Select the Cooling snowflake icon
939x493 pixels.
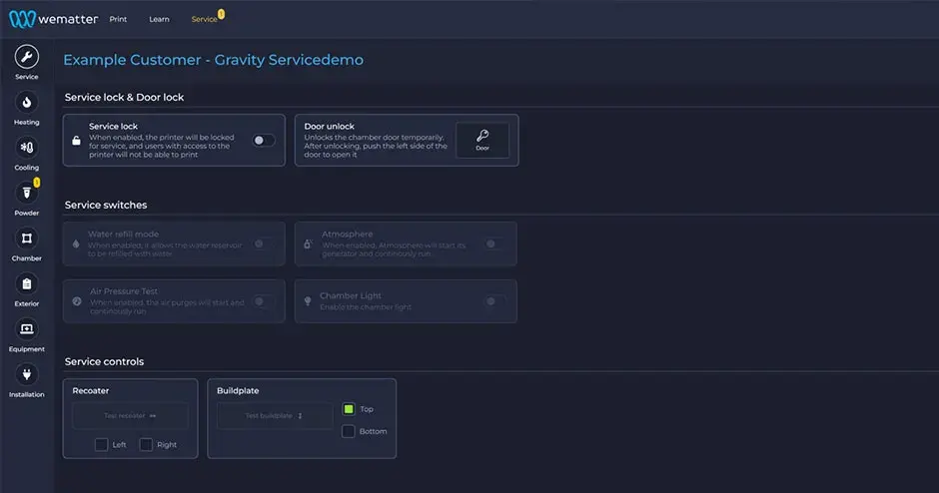[27, 148]
